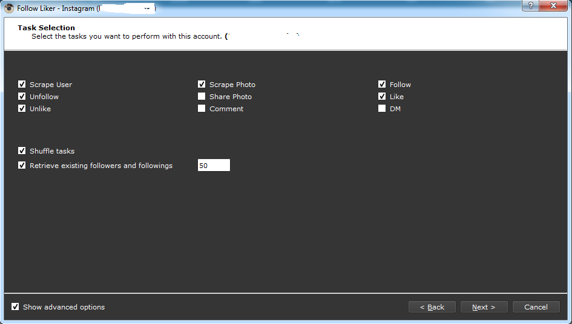Click the Task Selection heading text
Viewport: 572px width, 324px height.
[x=47, y=28]
